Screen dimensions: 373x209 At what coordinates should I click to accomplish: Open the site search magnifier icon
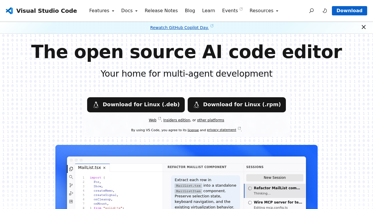coord(312,11)
